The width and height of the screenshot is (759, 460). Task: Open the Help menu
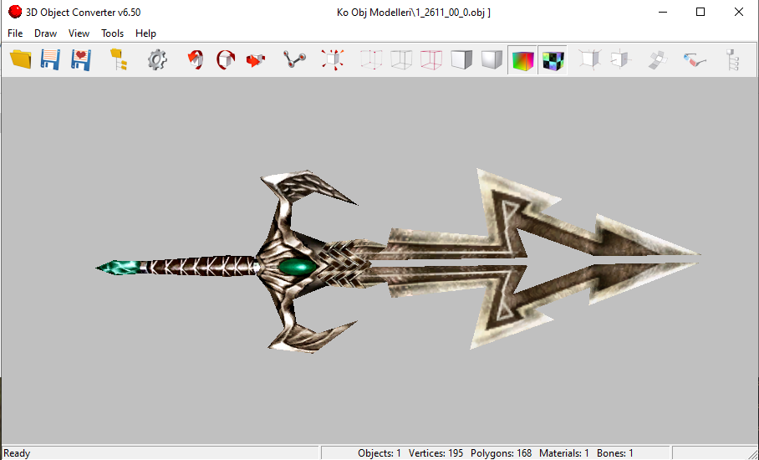(145, 33)
